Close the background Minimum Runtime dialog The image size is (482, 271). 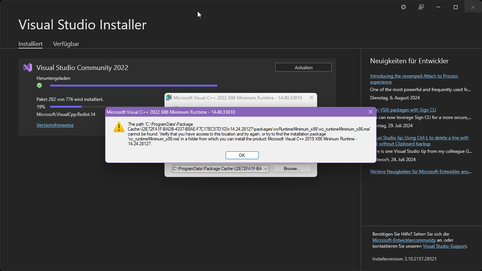311,97
